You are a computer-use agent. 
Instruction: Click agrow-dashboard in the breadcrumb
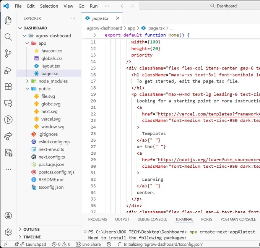(104, 28)
